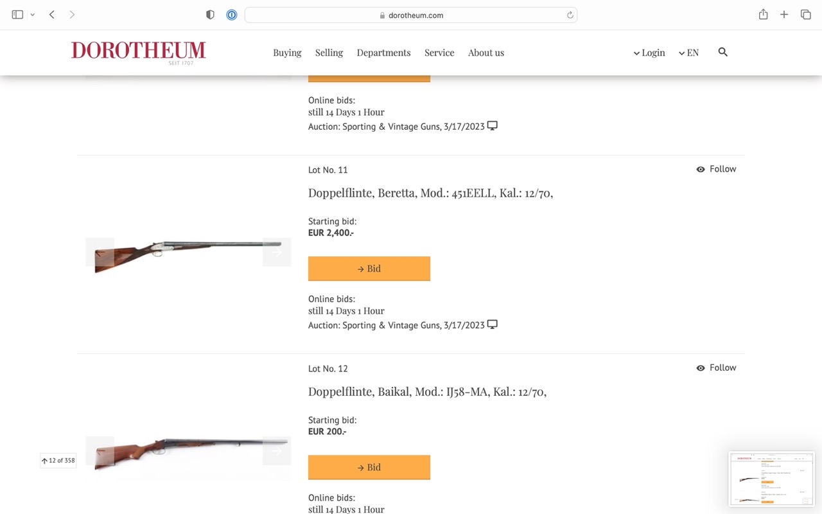Go back with the browser back arrow
Viewport: 822px width, 514px height.
tap(52, 15)
